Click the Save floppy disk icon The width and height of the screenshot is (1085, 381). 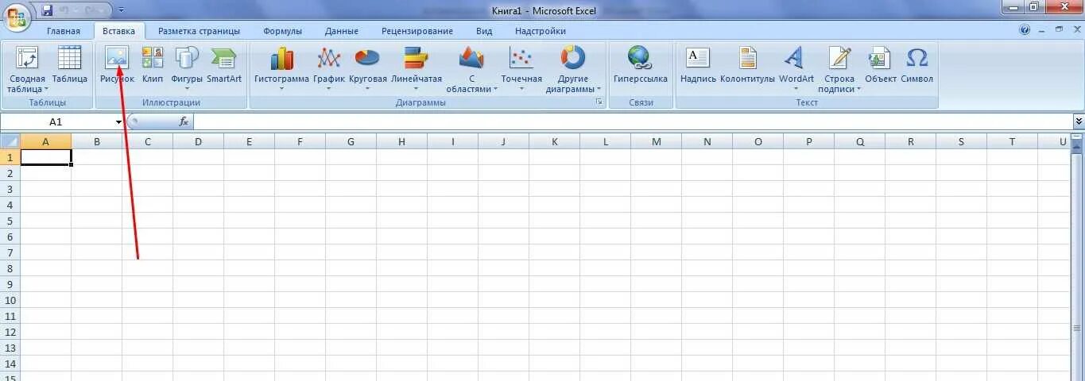pos(47,10)
